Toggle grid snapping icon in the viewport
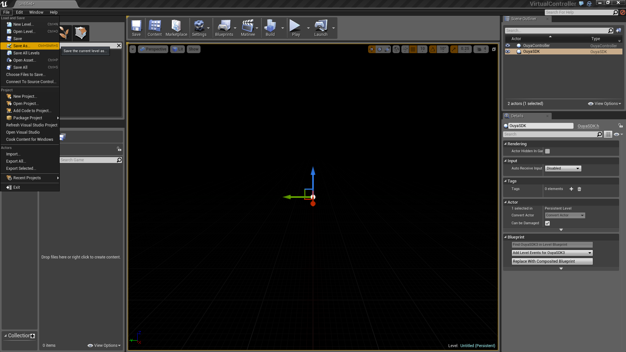626x352 pixels. 413,49
